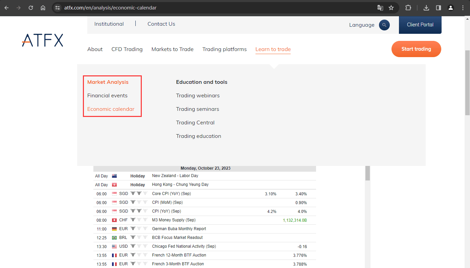Select Economic calendar submenu item

tap(111, 109)
